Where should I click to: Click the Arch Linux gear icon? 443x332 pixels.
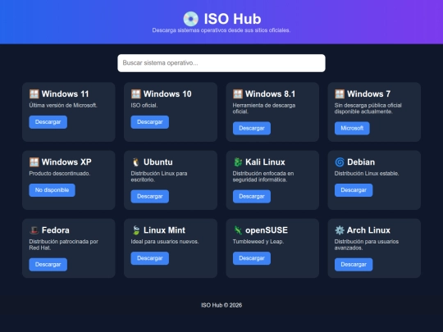click(340, 230)
